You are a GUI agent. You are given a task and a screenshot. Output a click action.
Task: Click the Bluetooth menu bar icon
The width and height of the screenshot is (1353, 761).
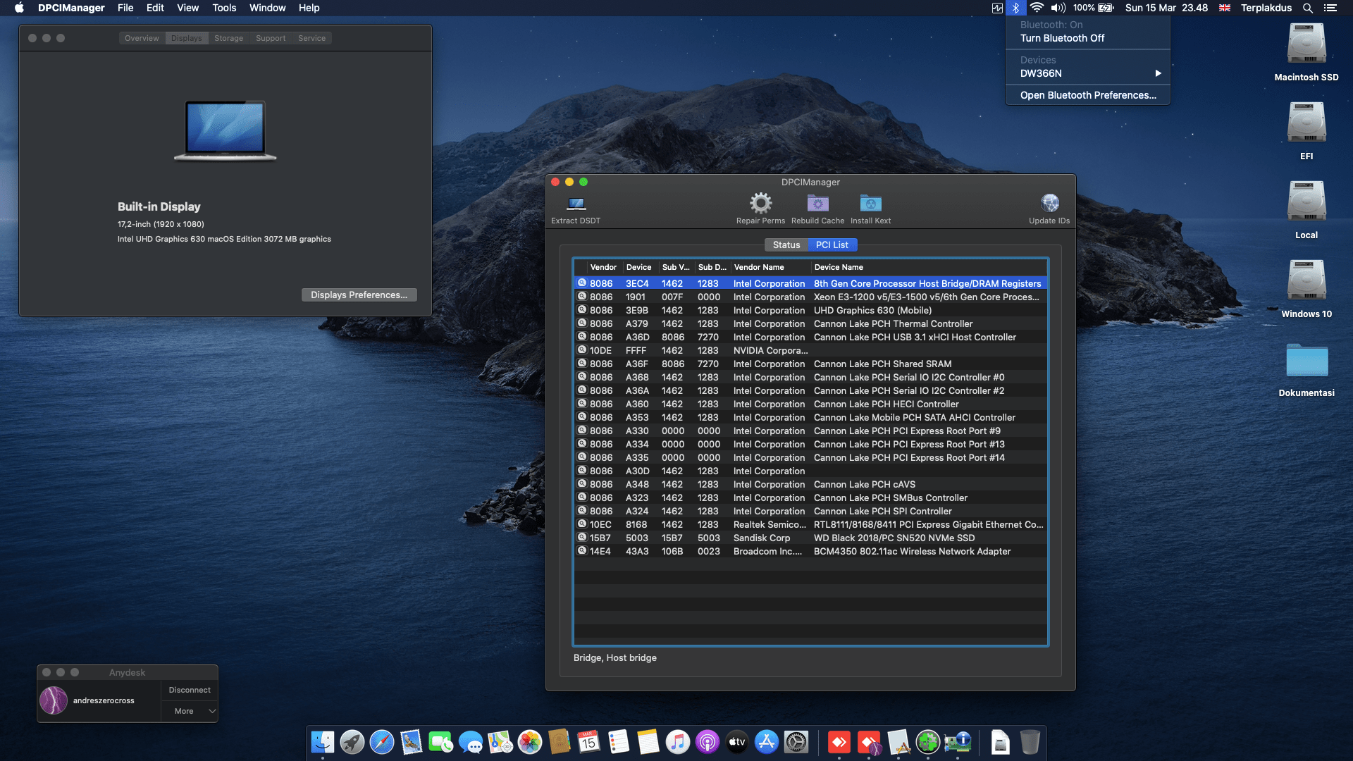(1015, 8)
